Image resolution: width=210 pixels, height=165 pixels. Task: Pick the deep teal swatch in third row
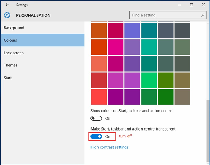149,64
